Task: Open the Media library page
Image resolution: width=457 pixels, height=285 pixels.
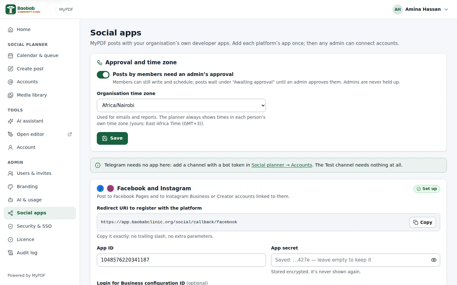Action: 40,95
